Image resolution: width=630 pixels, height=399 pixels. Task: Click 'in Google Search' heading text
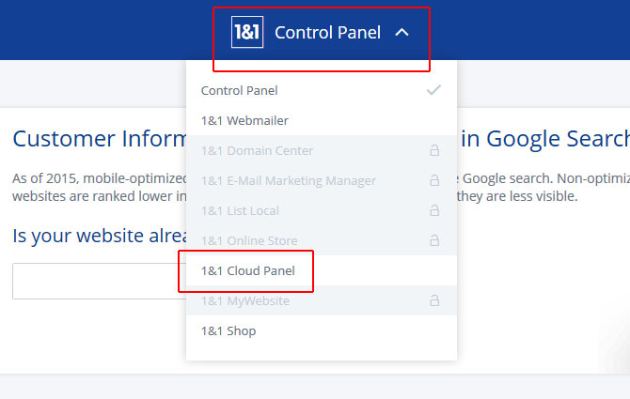(545, 139)
